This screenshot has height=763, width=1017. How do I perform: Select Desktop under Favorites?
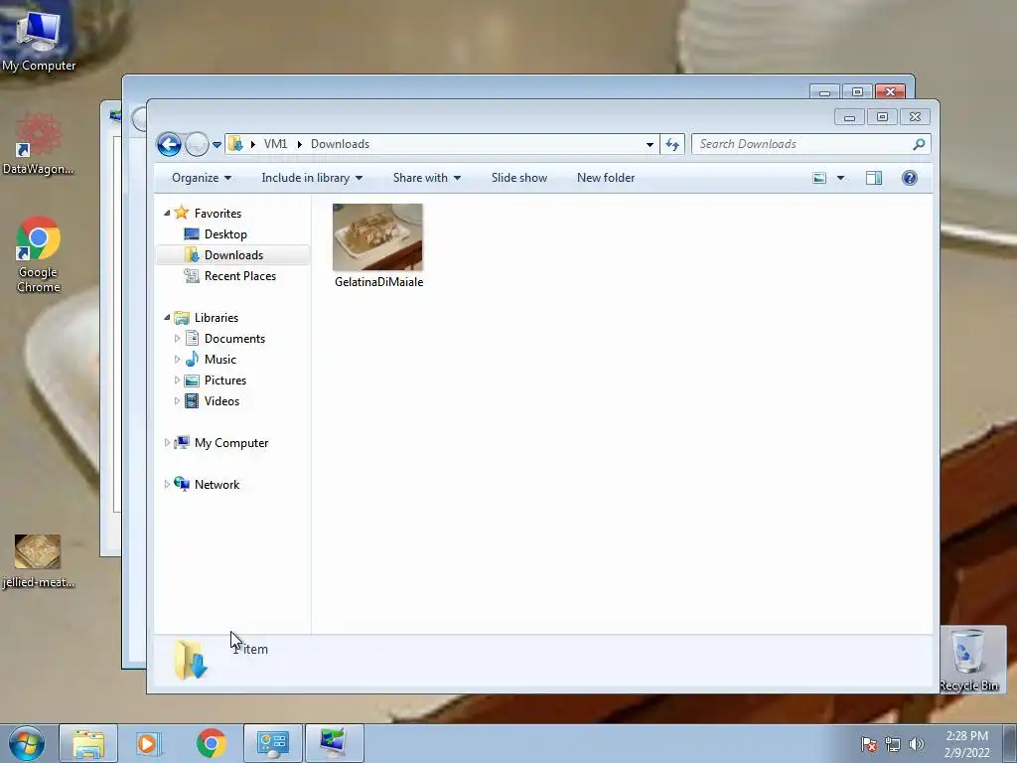coord(225,234)
